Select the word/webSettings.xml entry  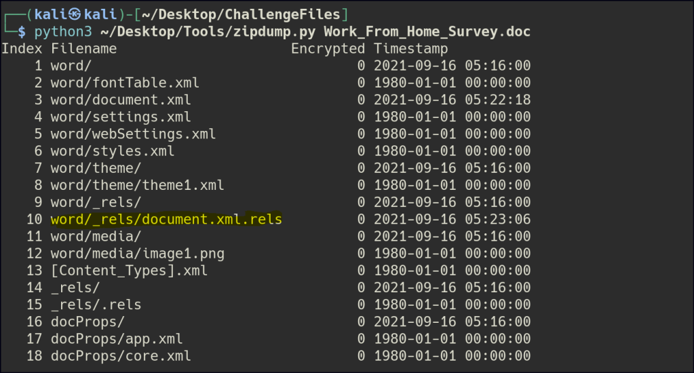[x=133, y=134]
